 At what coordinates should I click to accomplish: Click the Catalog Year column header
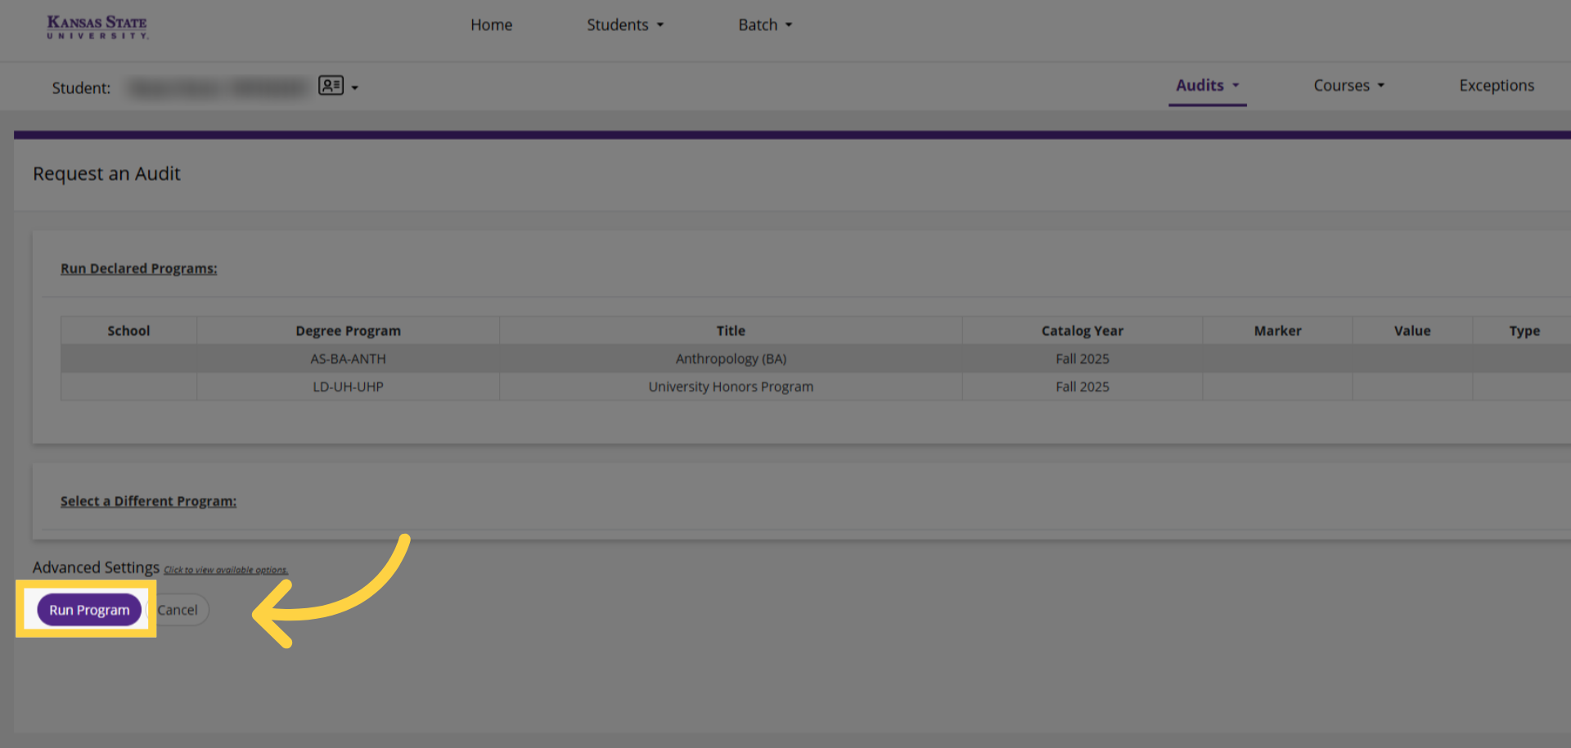click(1083, 331)
